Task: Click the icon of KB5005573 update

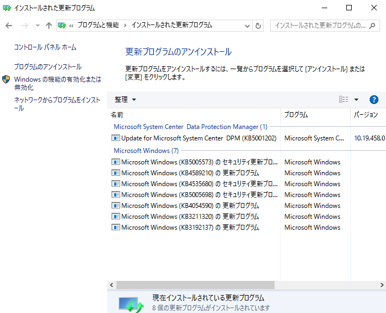Action: (115, 162)
